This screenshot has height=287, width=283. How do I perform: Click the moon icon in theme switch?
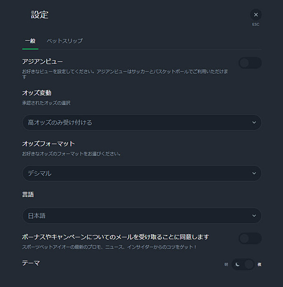[238, 264]
